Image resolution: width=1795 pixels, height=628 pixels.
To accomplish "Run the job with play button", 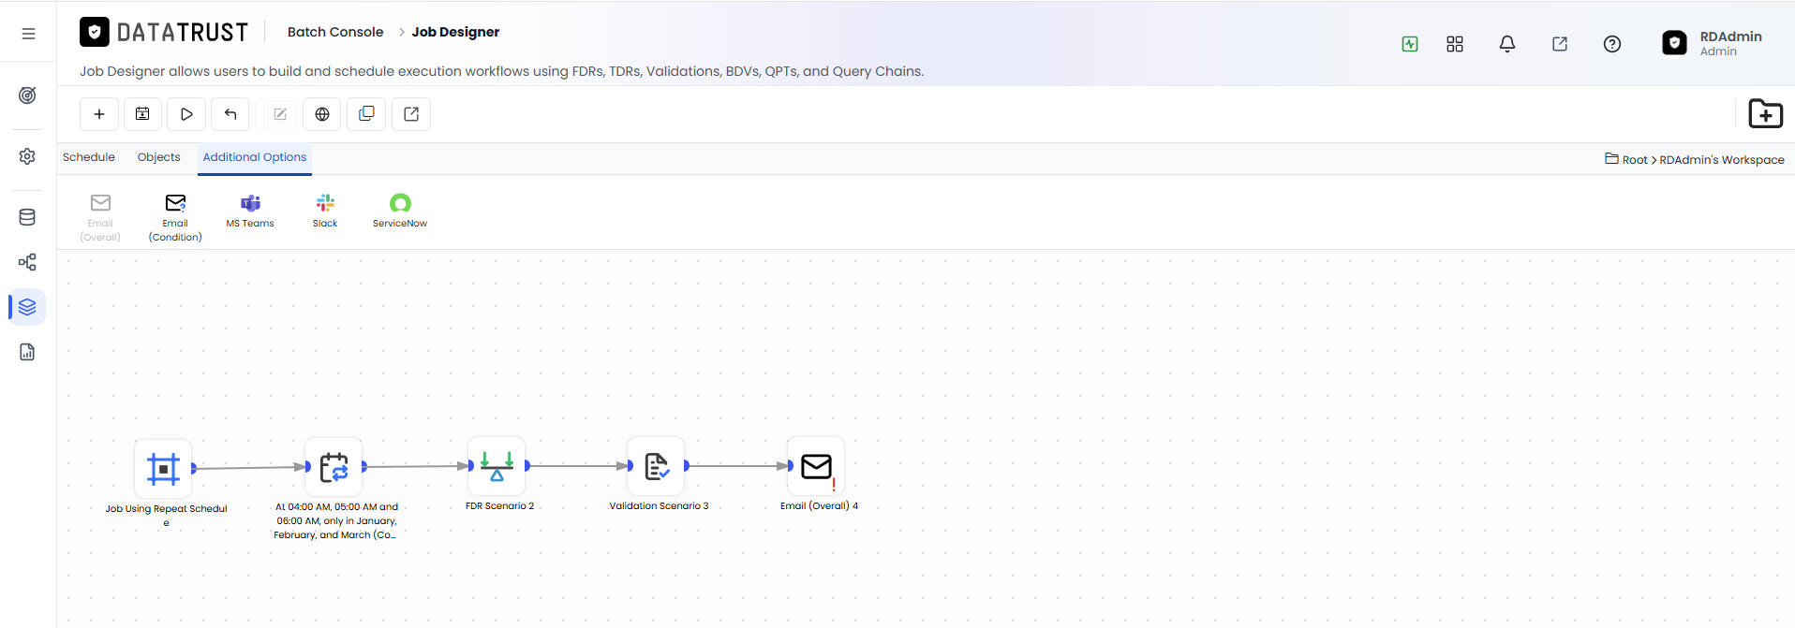I will 186,114.
